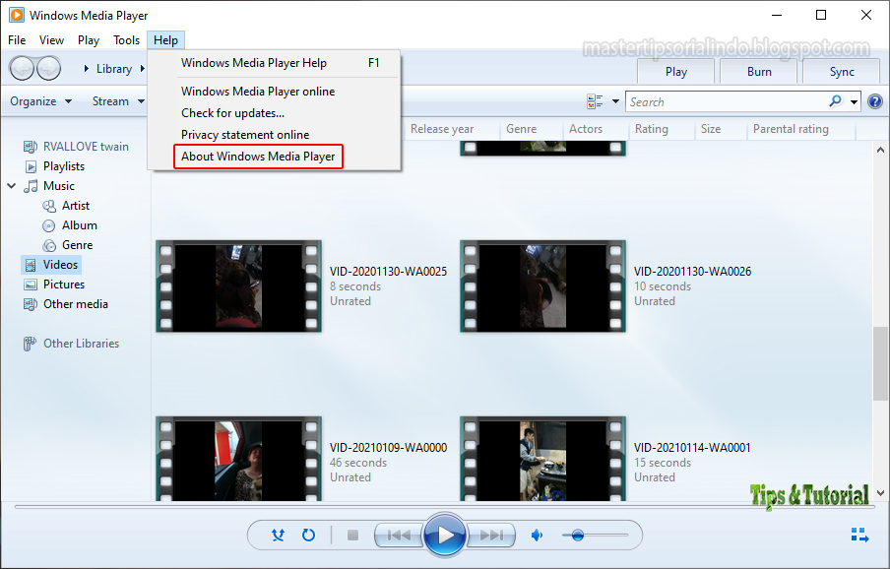Click the search magnifier icon

coord(835,101)
